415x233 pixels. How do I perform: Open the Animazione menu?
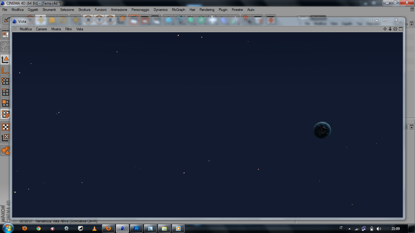click(x=119, y=10)
